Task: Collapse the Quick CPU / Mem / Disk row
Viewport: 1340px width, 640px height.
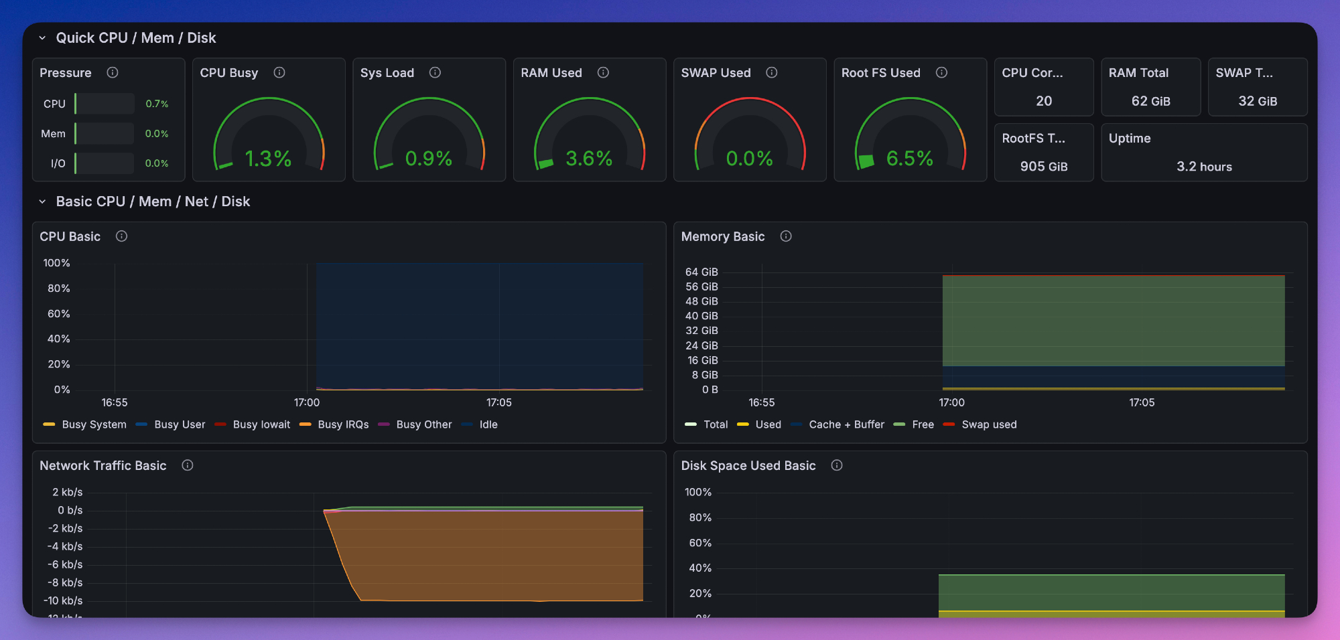Action: [x=42, y=38]
